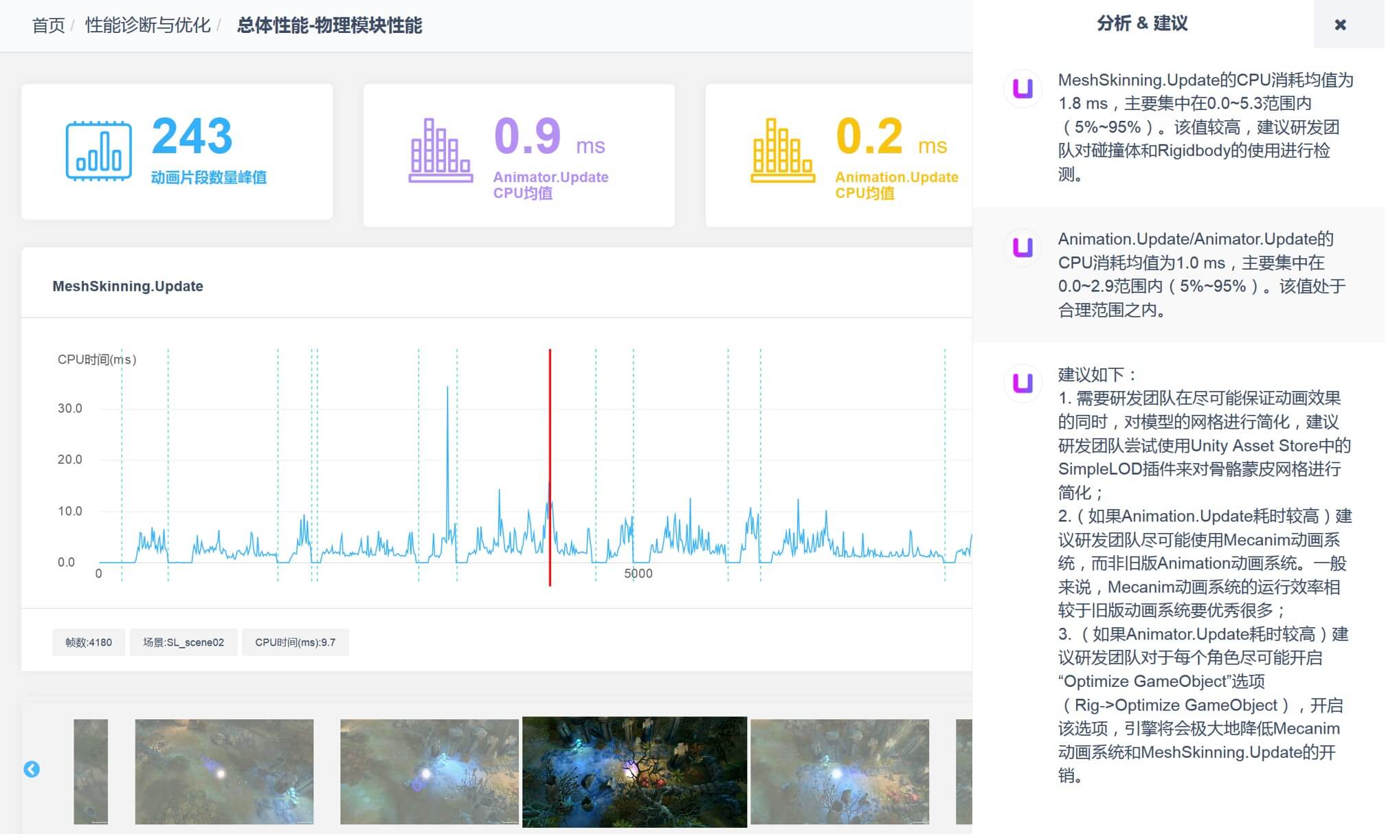Click the Animator.Update CPU均值 label

(551, 185)
